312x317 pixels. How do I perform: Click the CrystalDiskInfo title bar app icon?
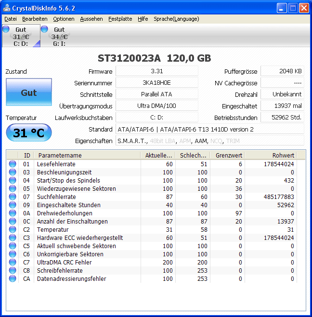6,8
